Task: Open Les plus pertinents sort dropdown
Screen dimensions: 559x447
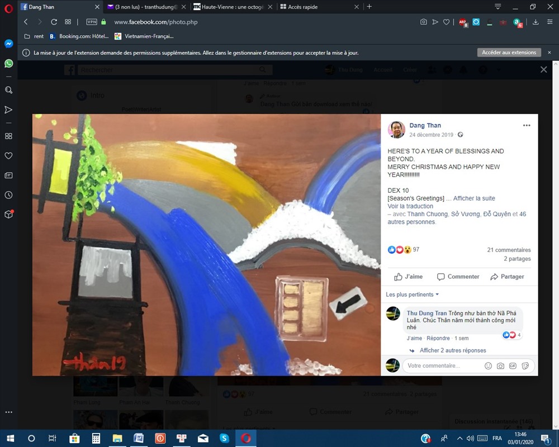Action: 412,294
